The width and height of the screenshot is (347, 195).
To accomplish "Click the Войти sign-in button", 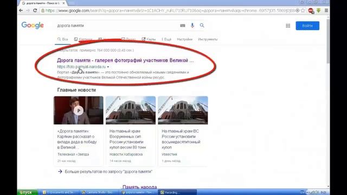I will [x=307, y=25].
